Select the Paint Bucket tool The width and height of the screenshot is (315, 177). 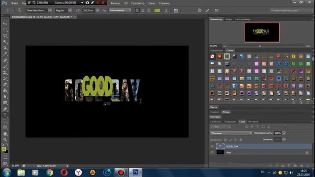pyautogui.click(x=5, y=90)
